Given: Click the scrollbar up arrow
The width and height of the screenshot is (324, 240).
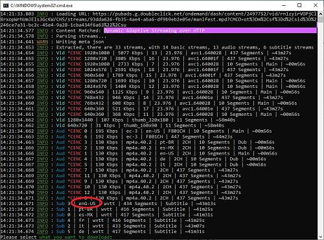Looking at the screenshot, I should [321, 14].
